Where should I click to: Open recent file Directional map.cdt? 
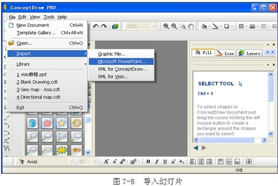(x=47, y=97)
